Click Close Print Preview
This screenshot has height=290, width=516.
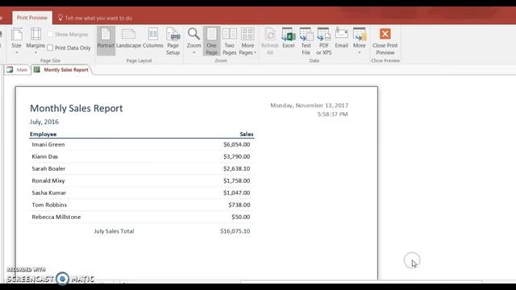(385, 41)
